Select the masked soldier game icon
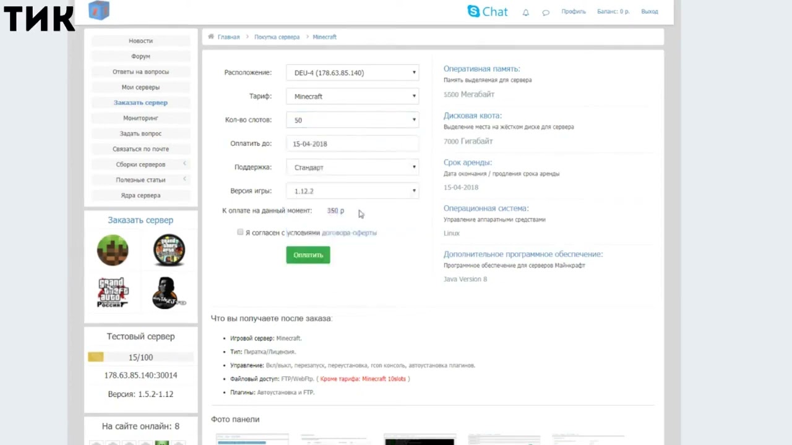The image size is (792, 445). (169, 292)
